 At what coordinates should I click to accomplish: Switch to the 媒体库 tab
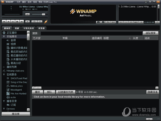[7, 28]
